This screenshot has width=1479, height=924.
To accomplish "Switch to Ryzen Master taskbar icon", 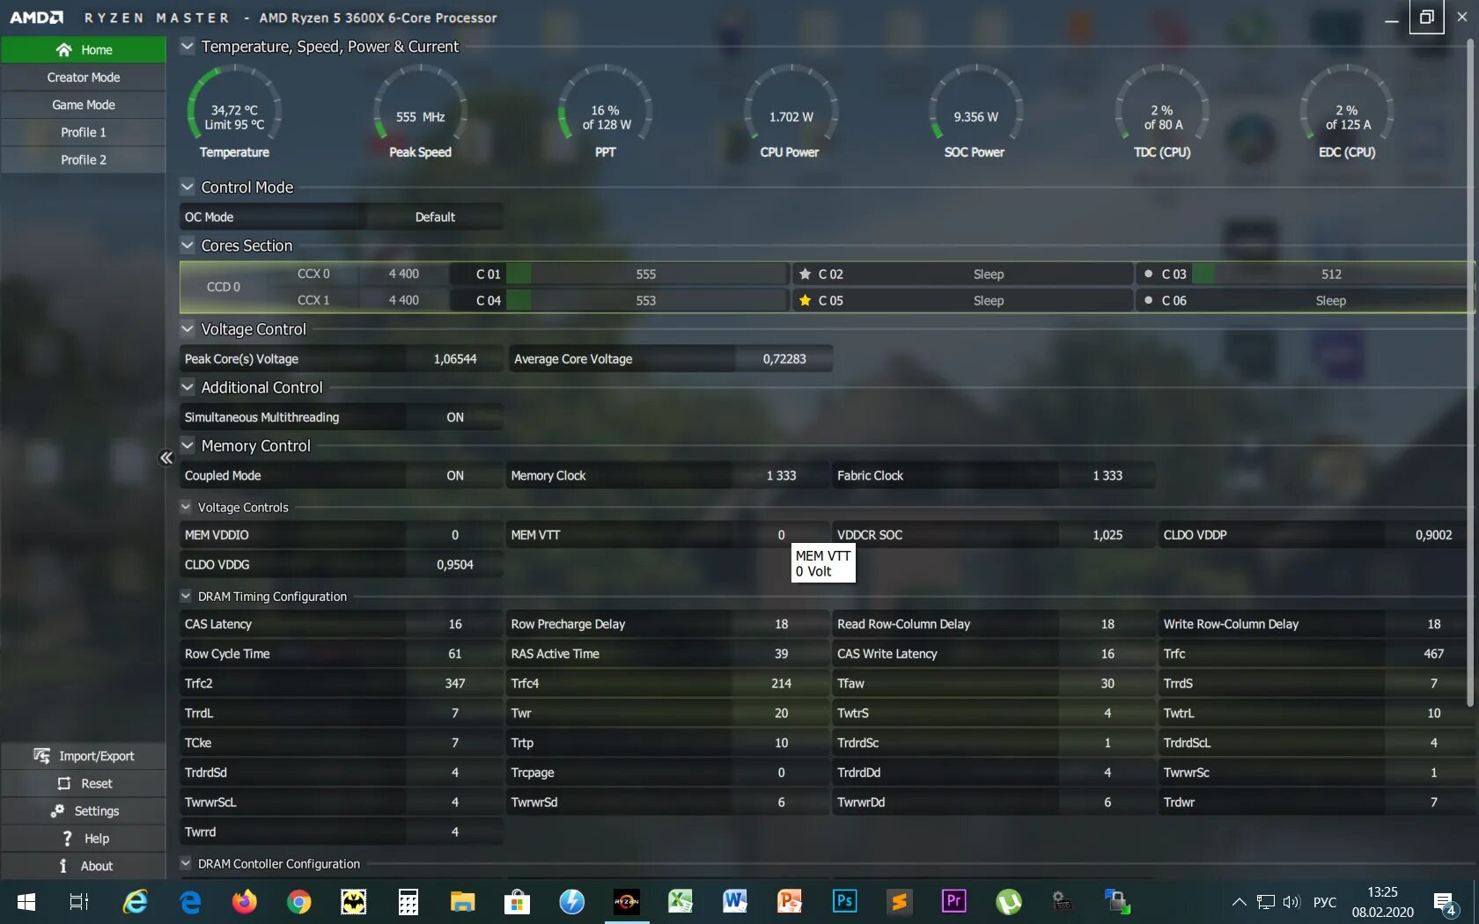I will click(627, 902).
